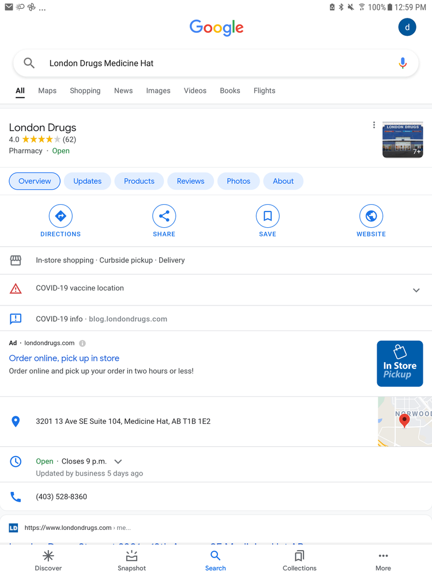
Task: Open the Products chip
Action: [x=139, y=181]
